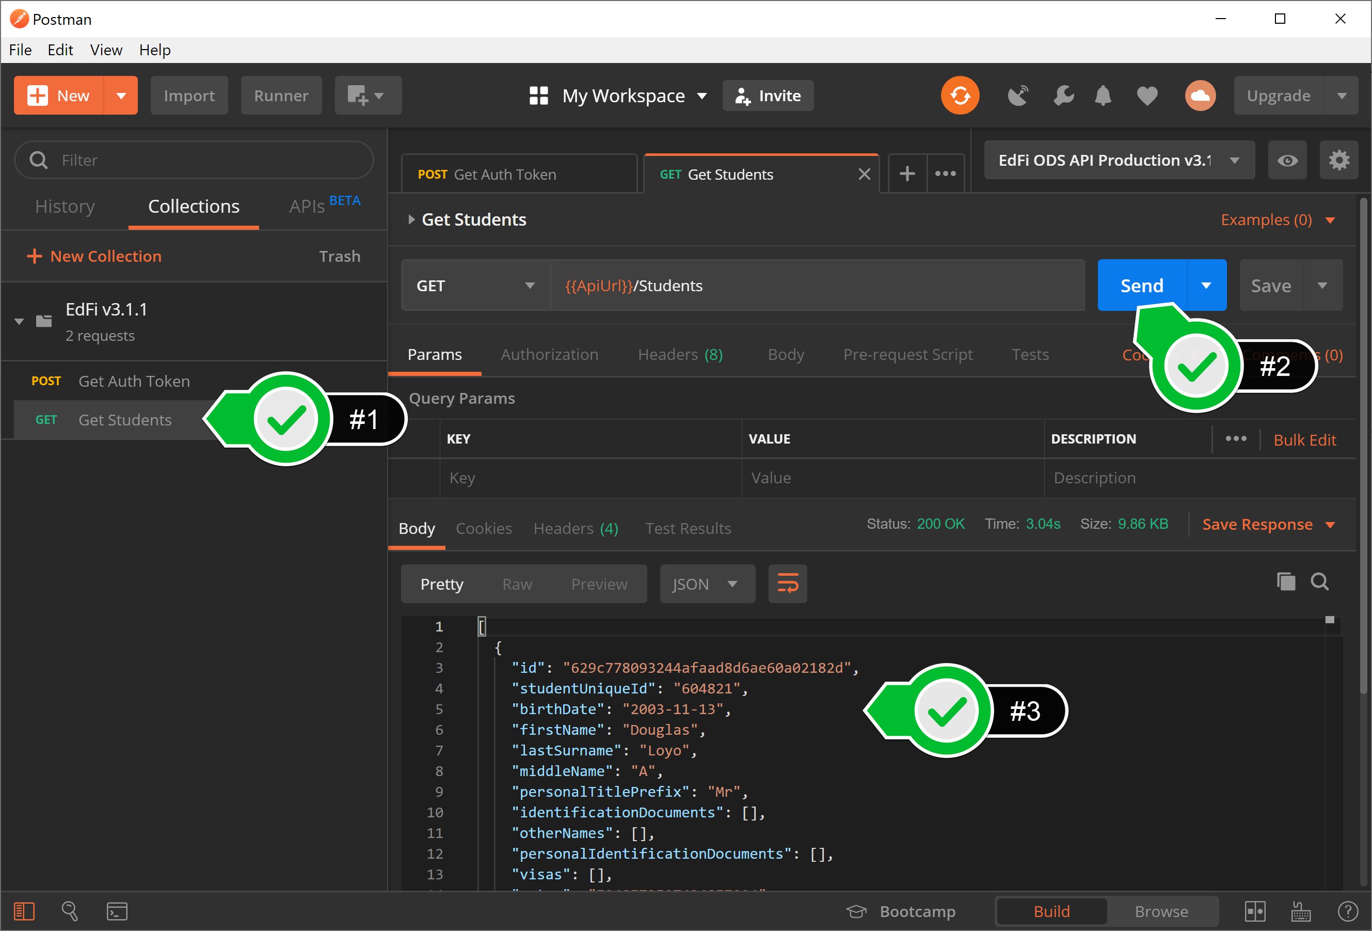Screen dimensions: 1372x931
Task: Click the orange sync status icon
Action: tap(960, 95)
